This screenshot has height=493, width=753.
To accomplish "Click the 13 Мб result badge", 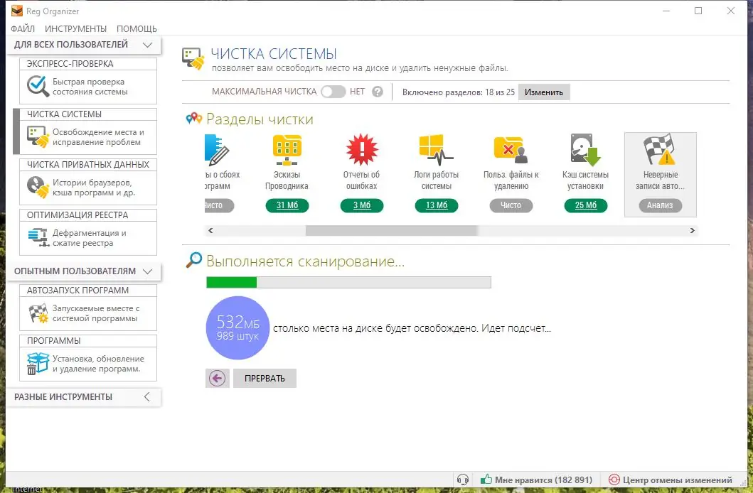I will click(437, 205).
